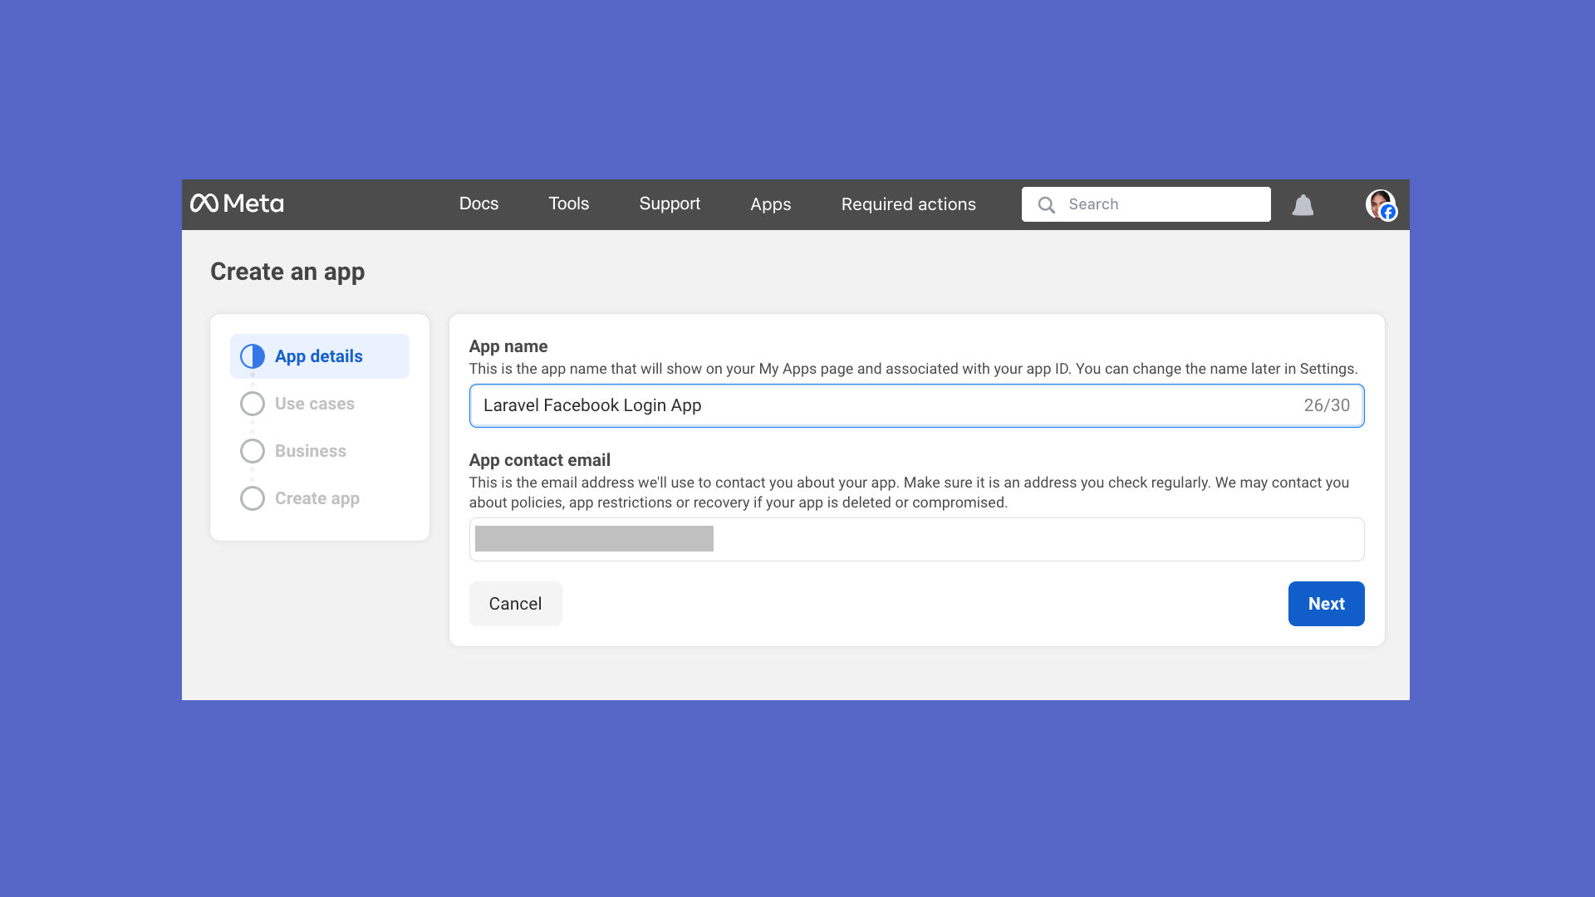Click the 26/30 character counter

click(1326, 405)
